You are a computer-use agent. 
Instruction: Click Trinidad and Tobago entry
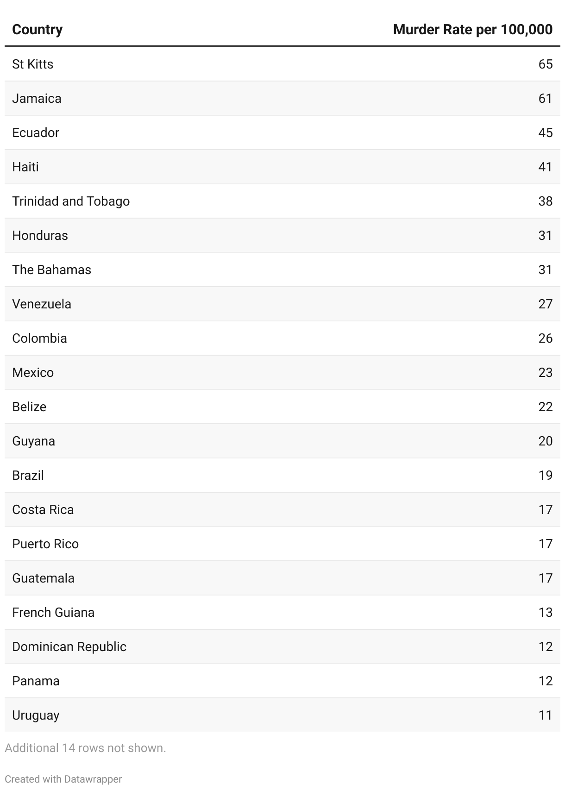click(x=71, y=201)
